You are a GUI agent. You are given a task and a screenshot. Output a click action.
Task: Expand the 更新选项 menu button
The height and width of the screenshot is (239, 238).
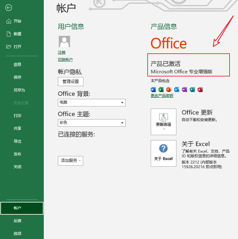(x=163, y=122)
